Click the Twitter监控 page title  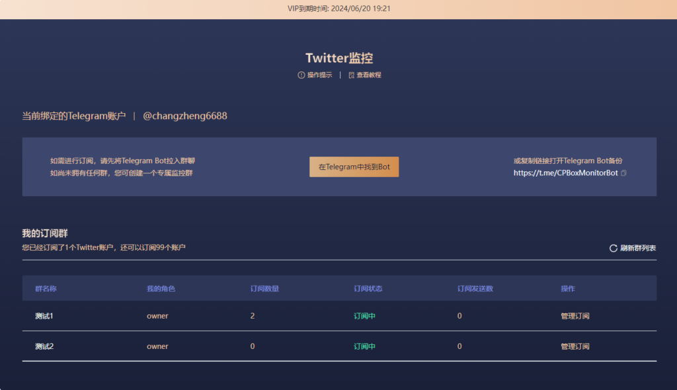339,58
